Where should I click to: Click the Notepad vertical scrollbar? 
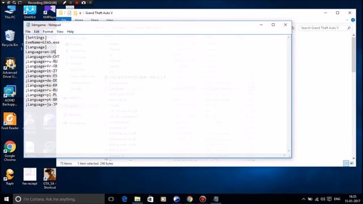point(289,94)
